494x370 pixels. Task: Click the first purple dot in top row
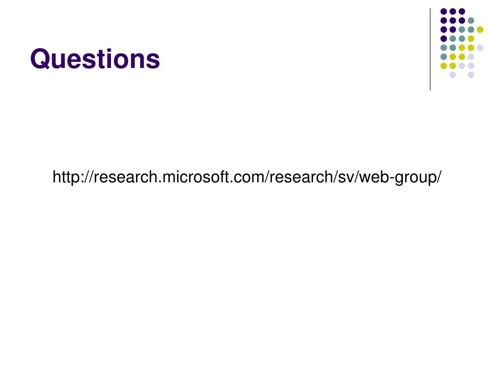tap(444, 12)
